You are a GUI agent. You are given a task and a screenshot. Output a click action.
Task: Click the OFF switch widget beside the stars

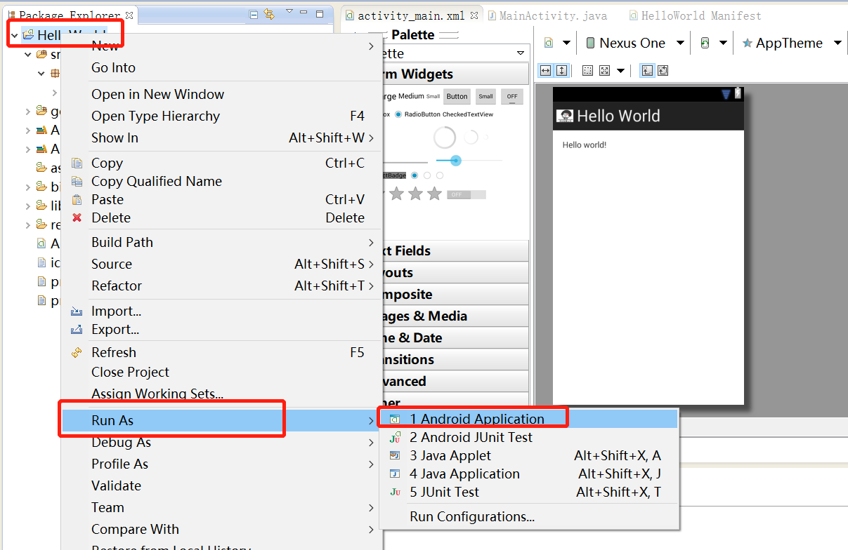coord(467,194)
